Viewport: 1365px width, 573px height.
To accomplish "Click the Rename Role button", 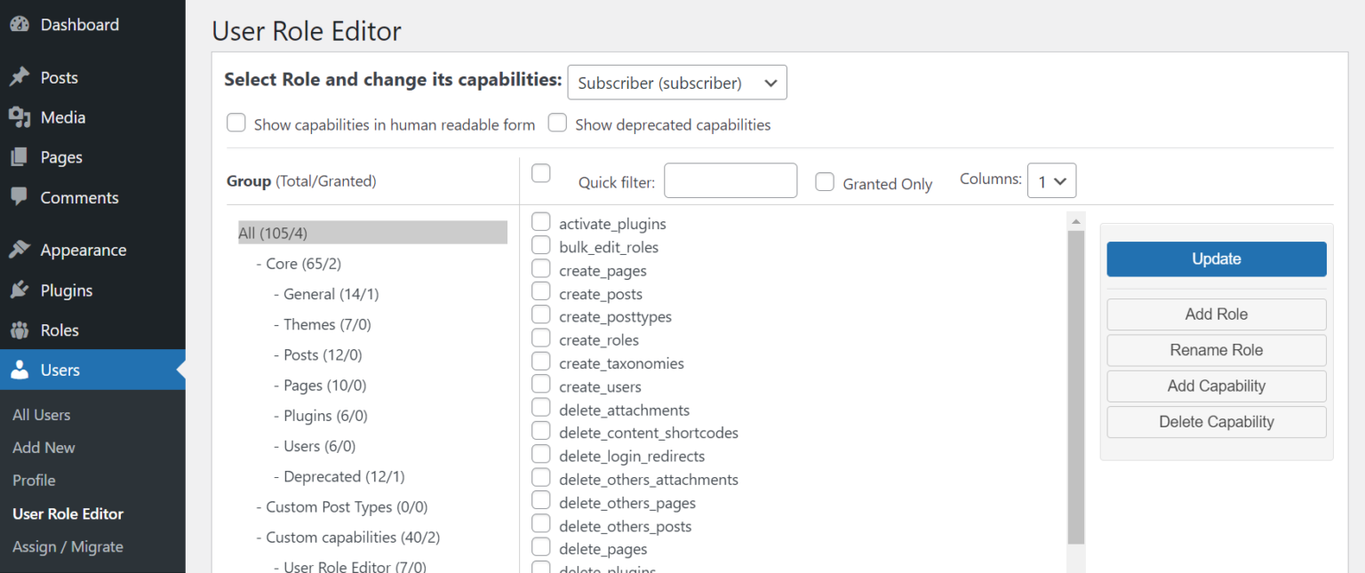I will pyautogui.click(x=1216, y=350).
